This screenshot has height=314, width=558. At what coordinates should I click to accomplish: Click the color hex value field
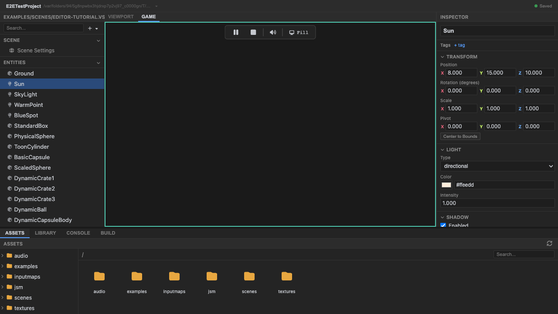point(504,185)
